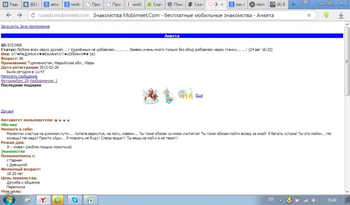Open 'Фотоальбом: 29' link

(x=15, y=81)
